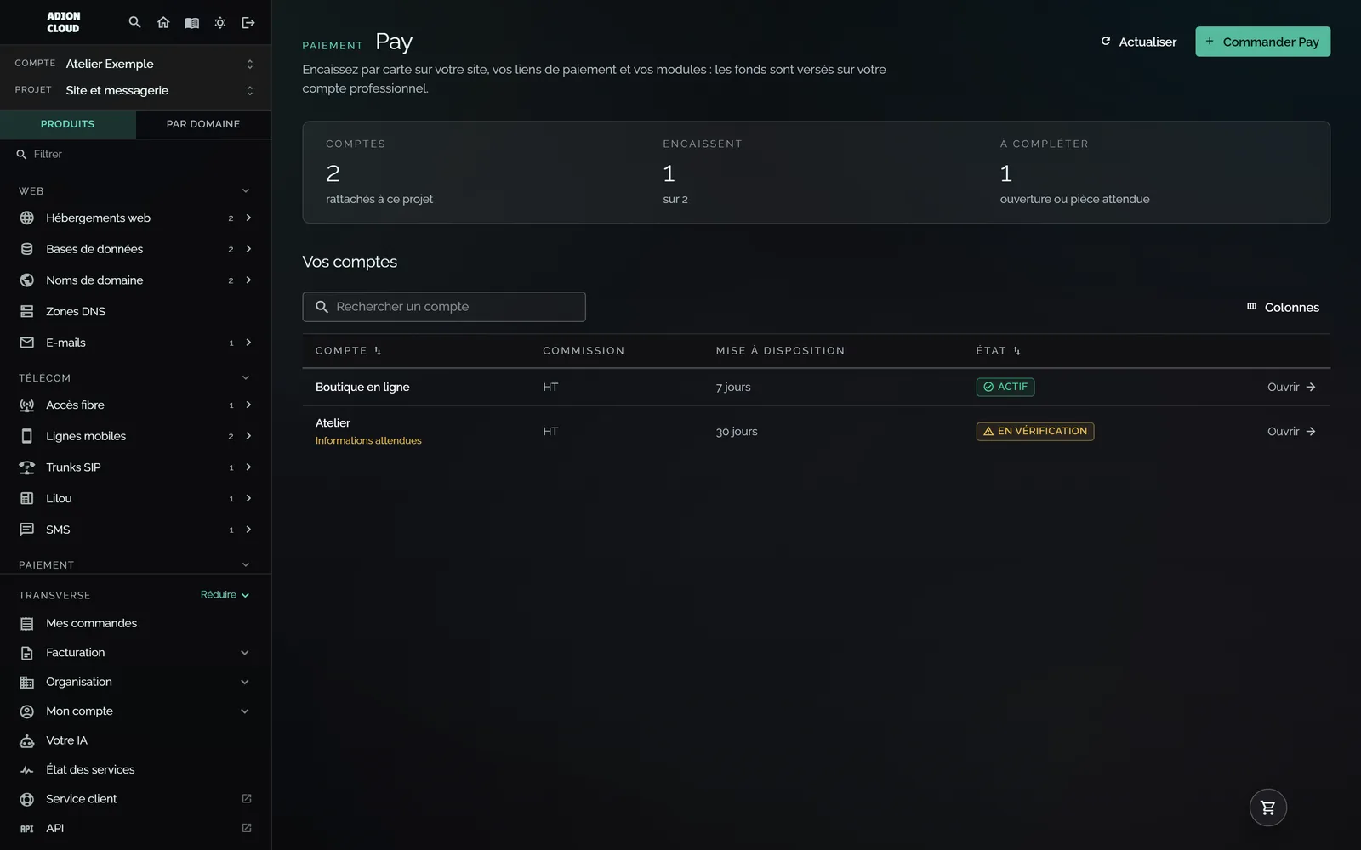Expand the Organisation submenu

[x=245, y=682]
